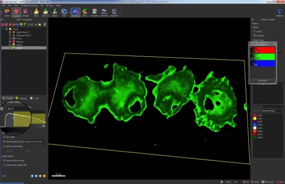Image resolution: width=285 pixels, height=184 pixels.
Task: Collapse the Scene tree node
Action: (x=3, y=29)
